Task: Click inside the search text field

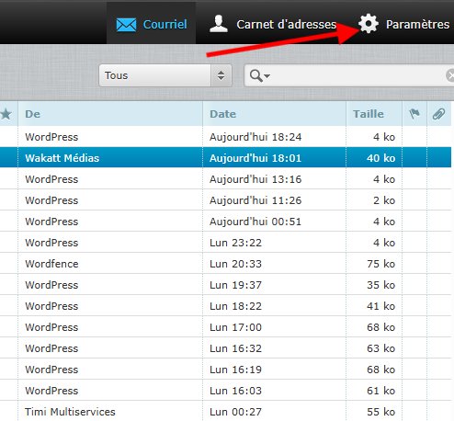Action: pyautogui.click(x=357, y=75)
